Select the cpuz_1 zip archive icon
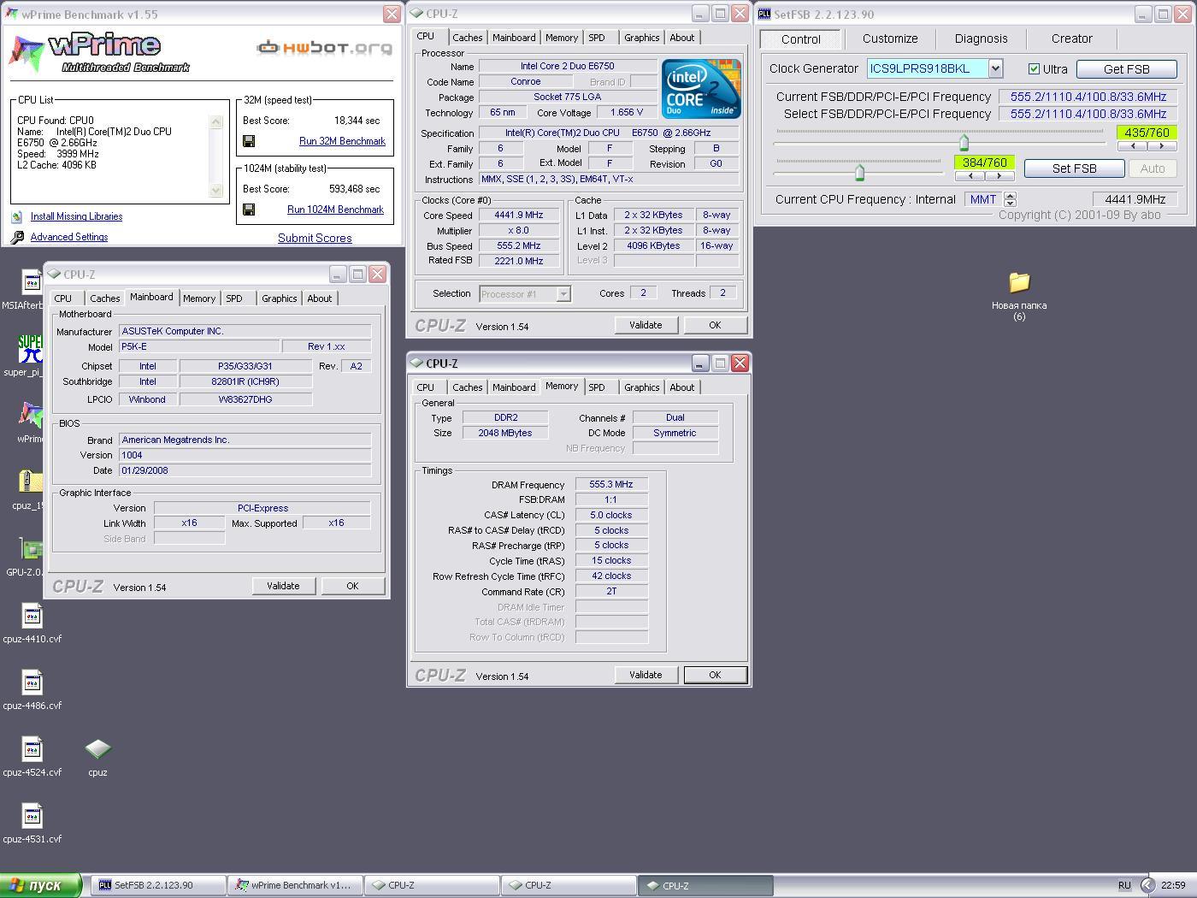The image size is (1197, 898). click(x=31, y=482)
